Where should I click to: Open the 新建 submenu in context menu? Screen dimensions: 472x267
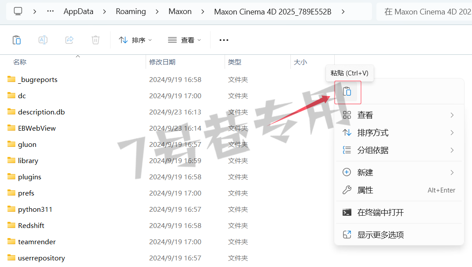click(399, 172)
